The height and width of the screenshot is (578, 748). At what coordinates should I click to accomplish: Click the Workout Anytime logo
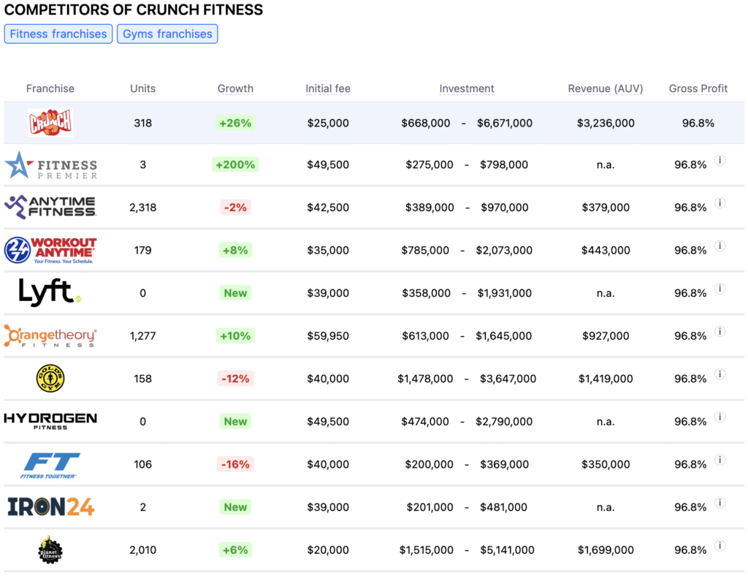tap(50, 250)
